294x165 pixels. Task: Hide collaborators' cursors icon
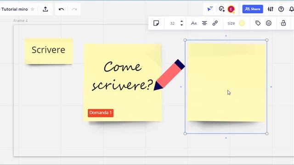[210, 9]
